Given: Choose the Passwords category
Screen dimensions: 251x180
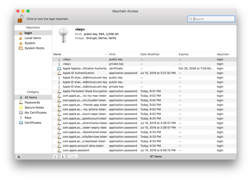Looking at the screenshot, I should (x=33, y=102).
